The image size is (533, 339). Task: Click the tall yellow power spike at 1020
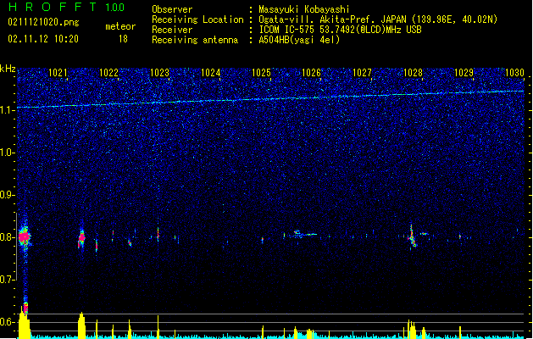[24, 322]
